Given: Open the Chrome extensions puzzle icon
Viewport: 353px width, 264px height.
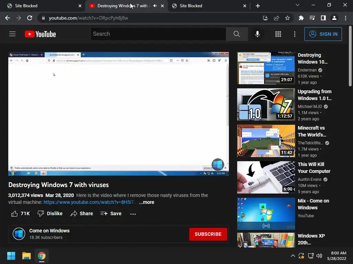Looking at the screenshot, I should click(x=301, y=18).
